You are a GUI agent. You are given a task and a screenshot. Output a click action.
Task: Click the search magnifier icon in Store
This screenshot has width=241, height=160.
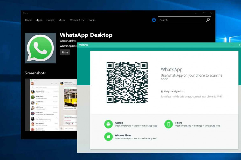pos(208,20)
